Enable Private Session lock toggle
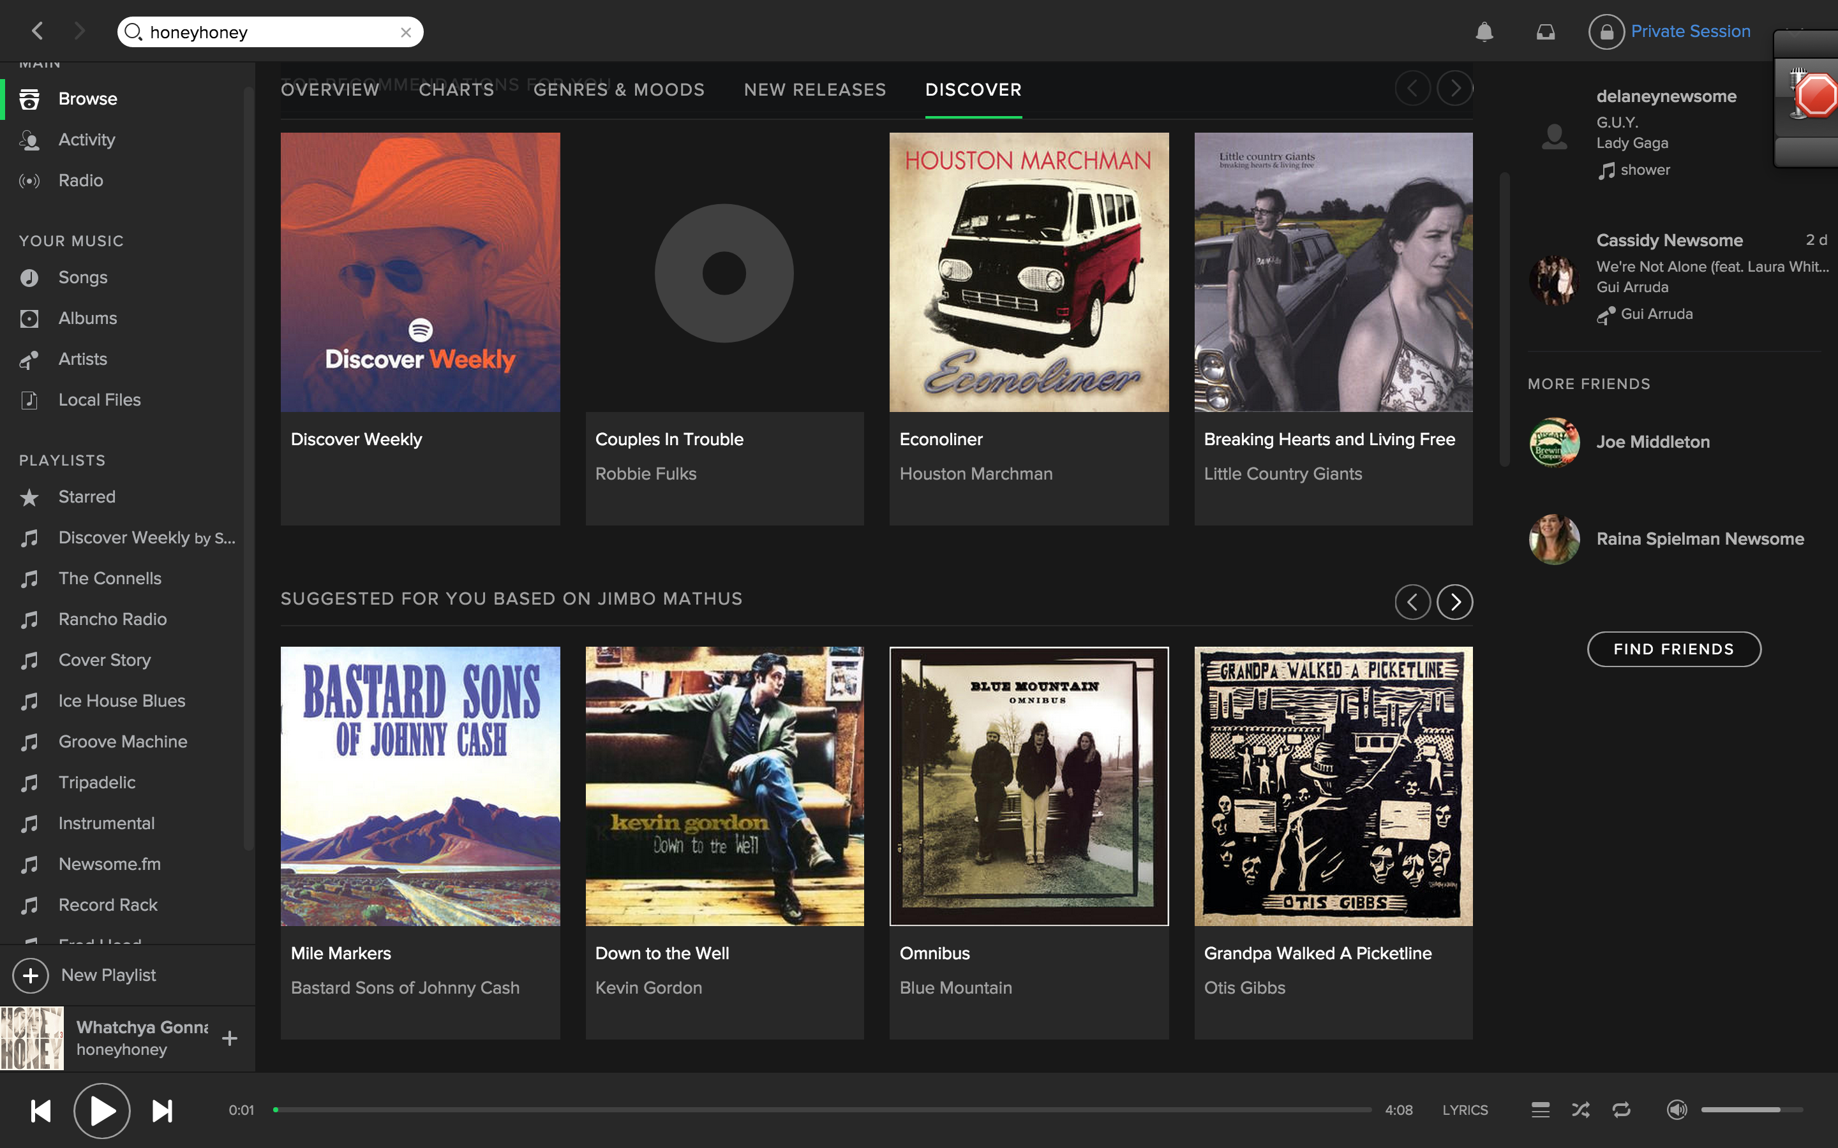This screenshot has width=1838, height=1148. (1606, 32)
